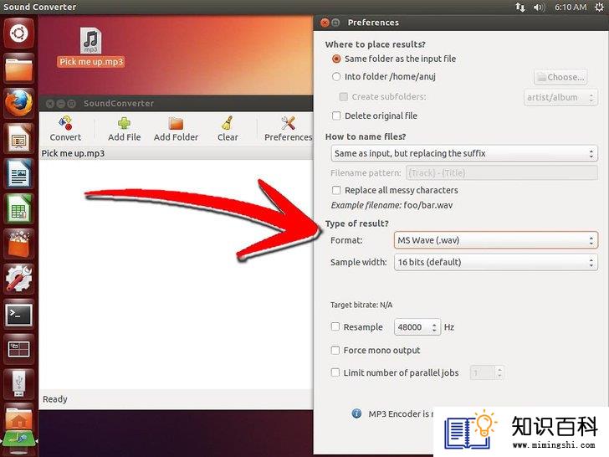Open the sound volume indicator

(x=539, y=7)
